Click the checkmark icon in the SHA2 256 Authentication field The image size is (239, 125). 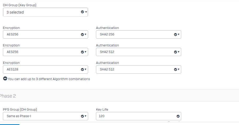175,34
